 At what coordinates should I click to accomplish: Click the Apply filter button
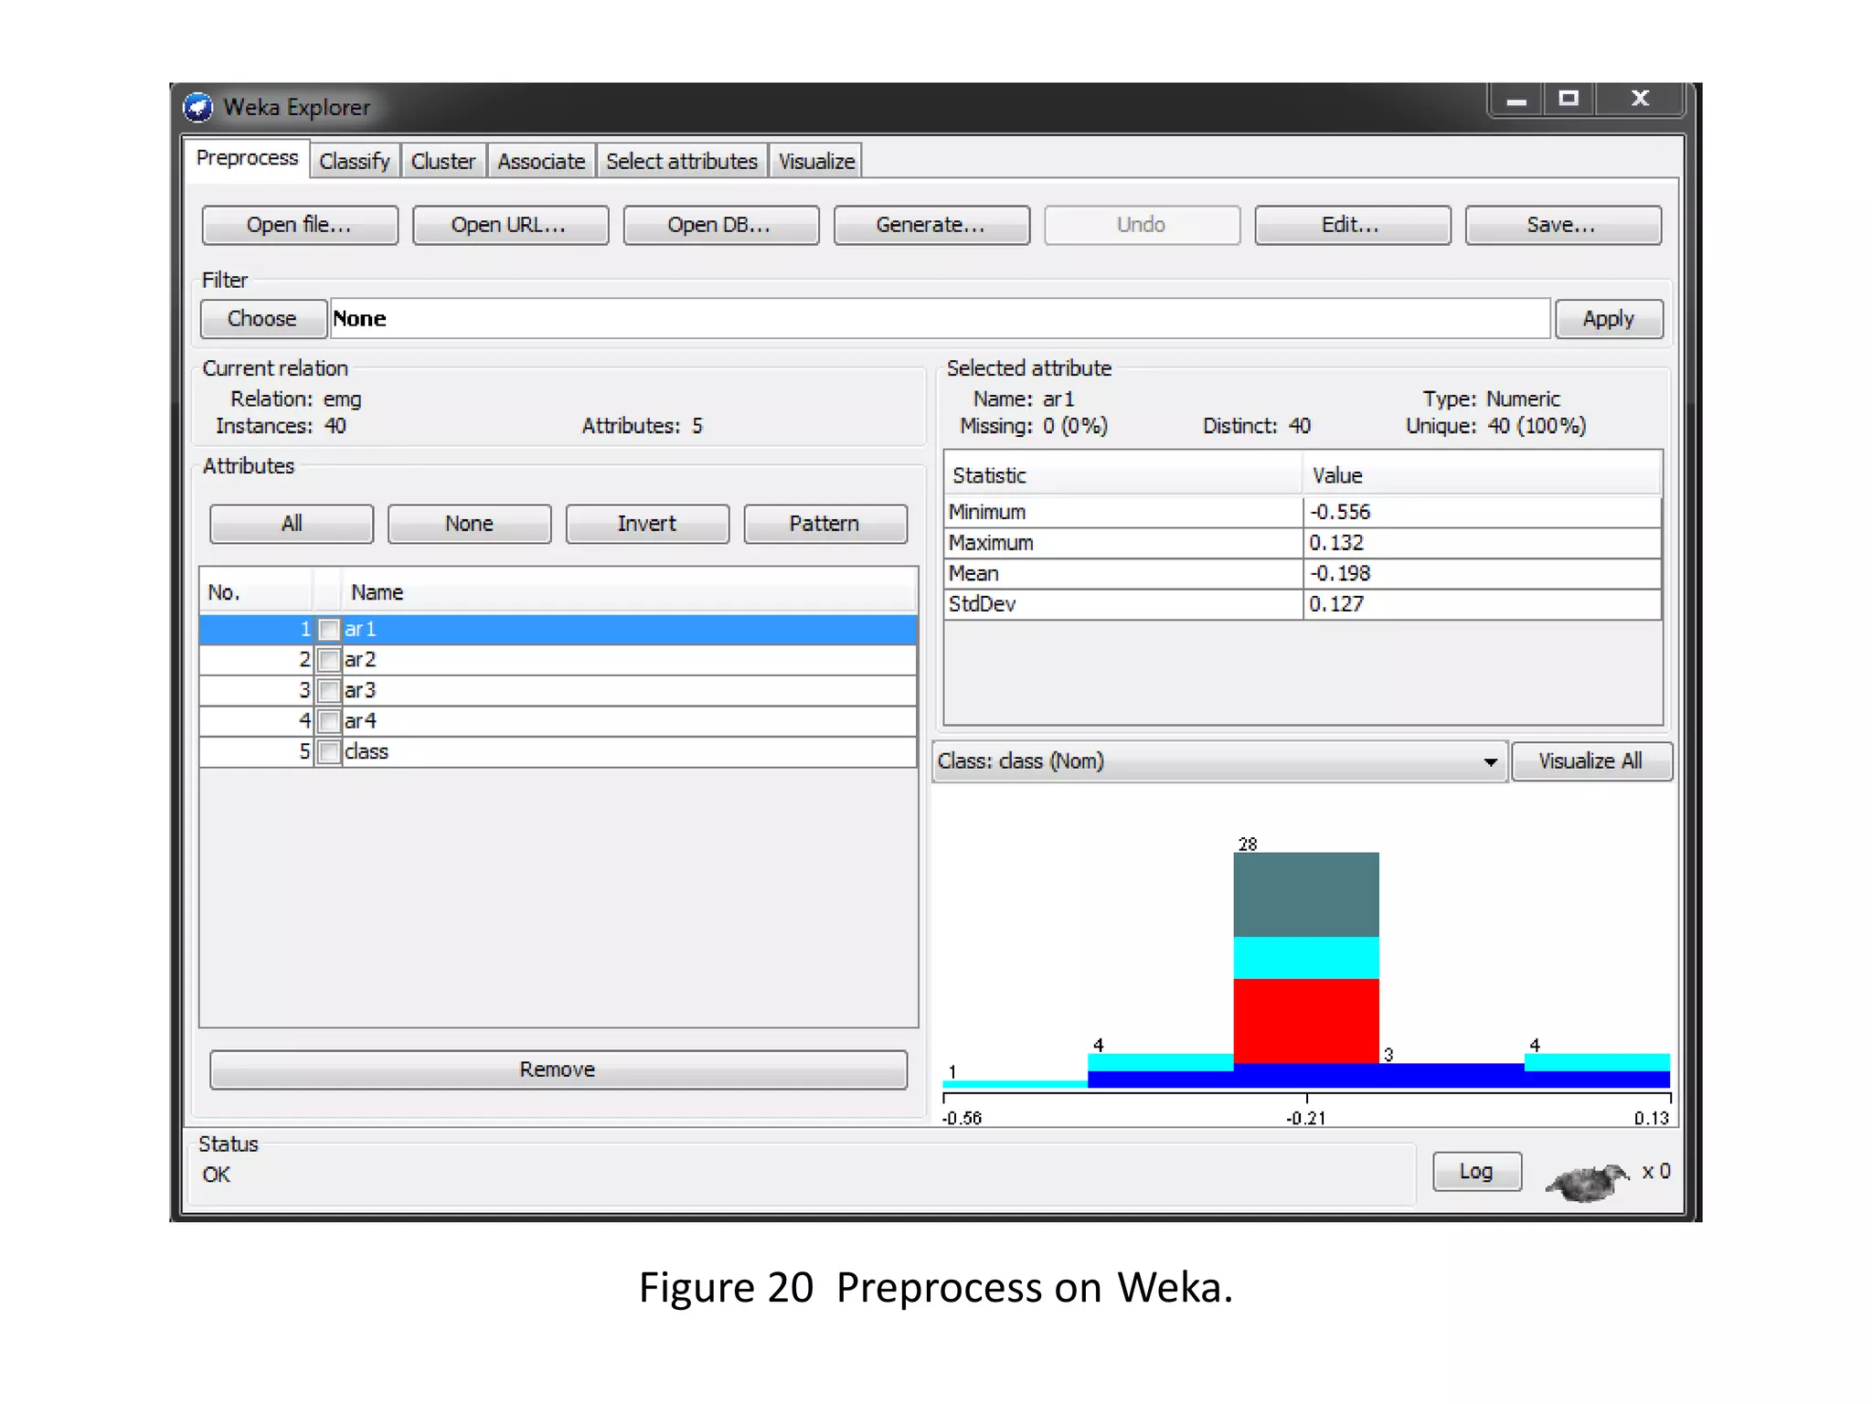1609,319
